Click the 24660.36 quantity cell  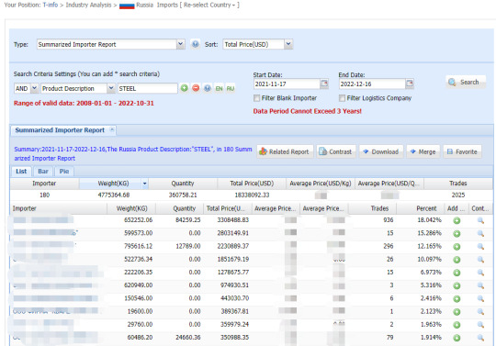pos(188,338)
